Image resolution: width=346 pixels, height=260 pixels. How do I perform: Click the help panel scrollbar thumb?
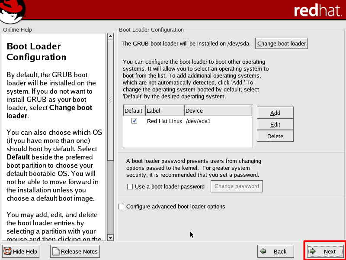111,100
